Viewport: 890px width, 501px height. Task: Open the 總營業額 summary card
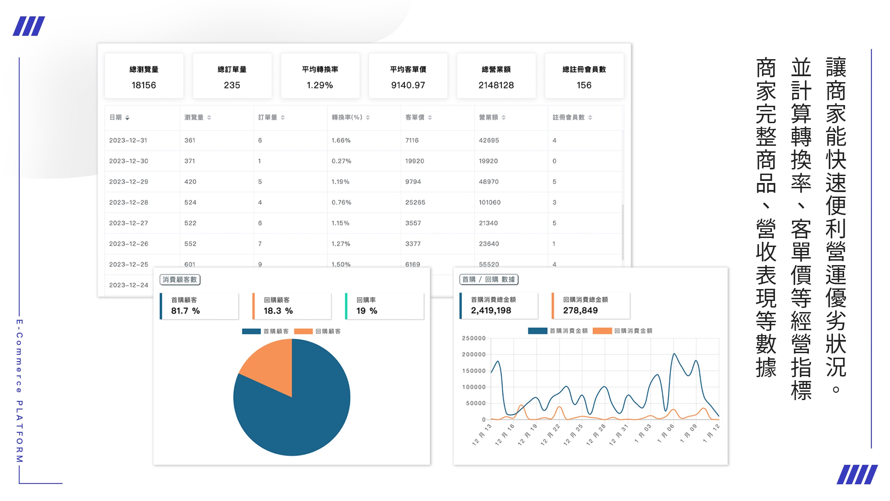496,76
